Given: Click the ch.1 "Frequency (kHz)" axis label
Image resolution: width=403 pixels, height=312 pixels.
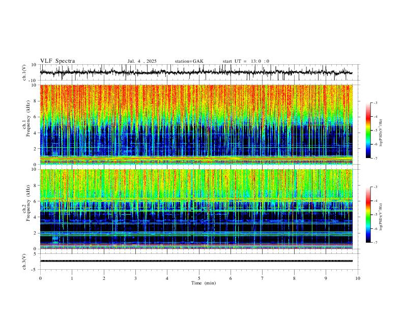Looking at the screenshot, I should [28, 118].
